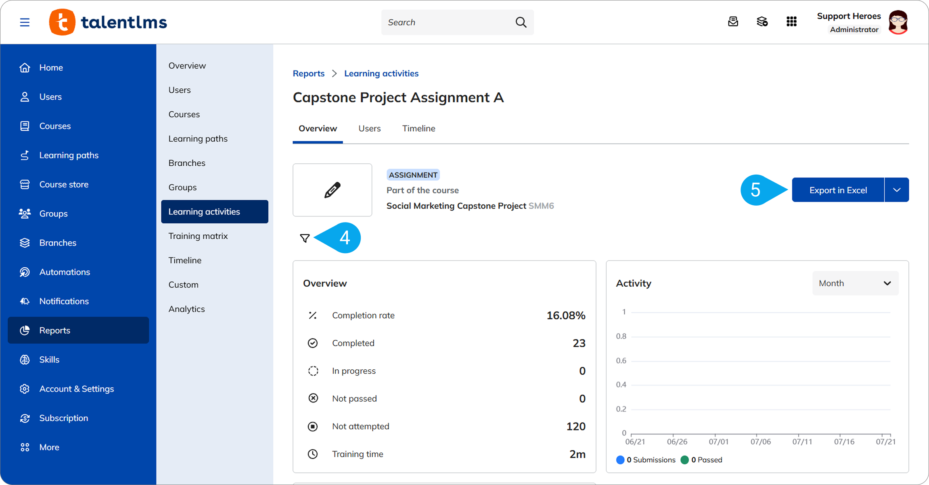Click the Reports pie chart icon

point(25,330)
